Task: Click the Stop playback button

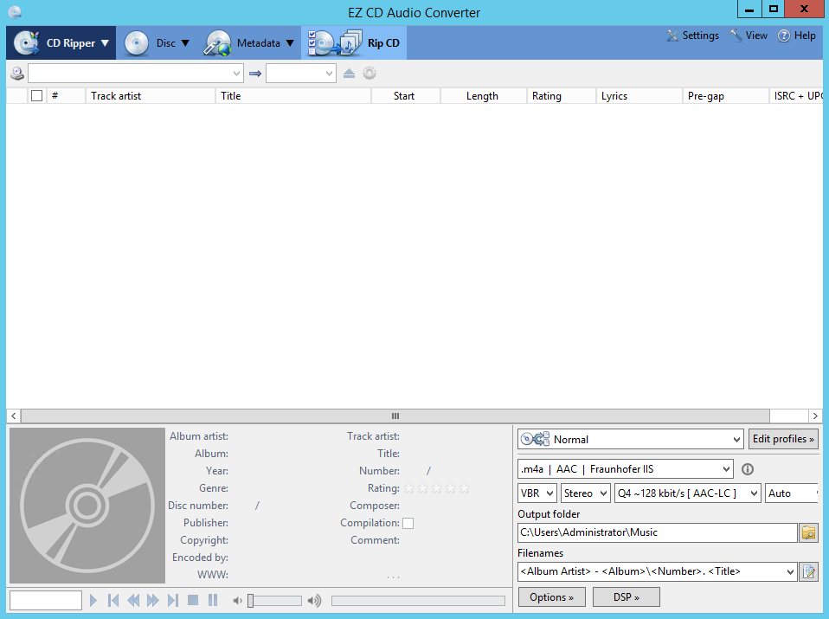Action: 193,600
